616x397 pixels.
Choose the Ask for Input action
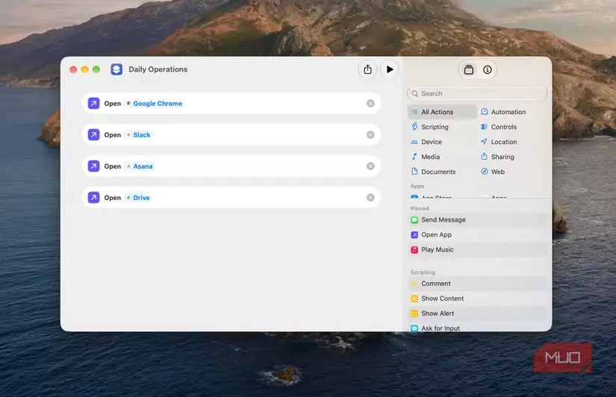(477, 328)
